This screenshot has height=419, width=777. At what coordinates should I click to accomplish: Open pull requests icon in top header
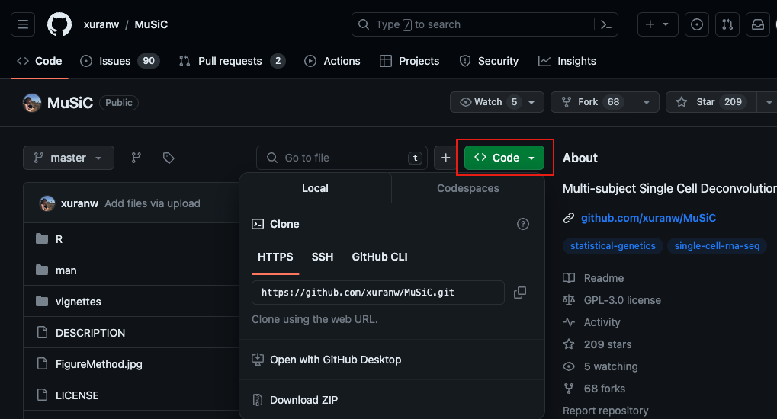[x=727, y=24]
